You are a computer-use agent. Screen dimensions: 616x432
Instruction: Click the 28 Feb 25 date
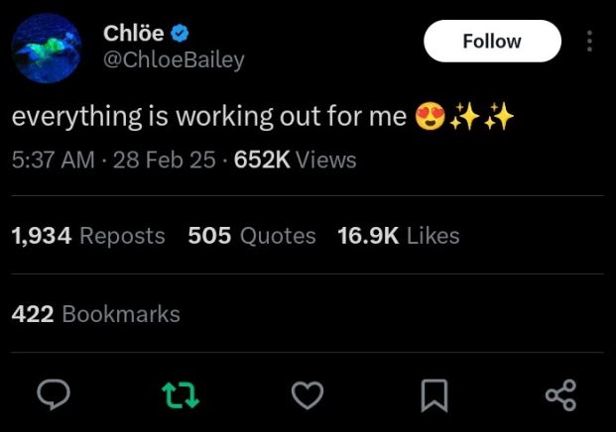tap(164, 160)
